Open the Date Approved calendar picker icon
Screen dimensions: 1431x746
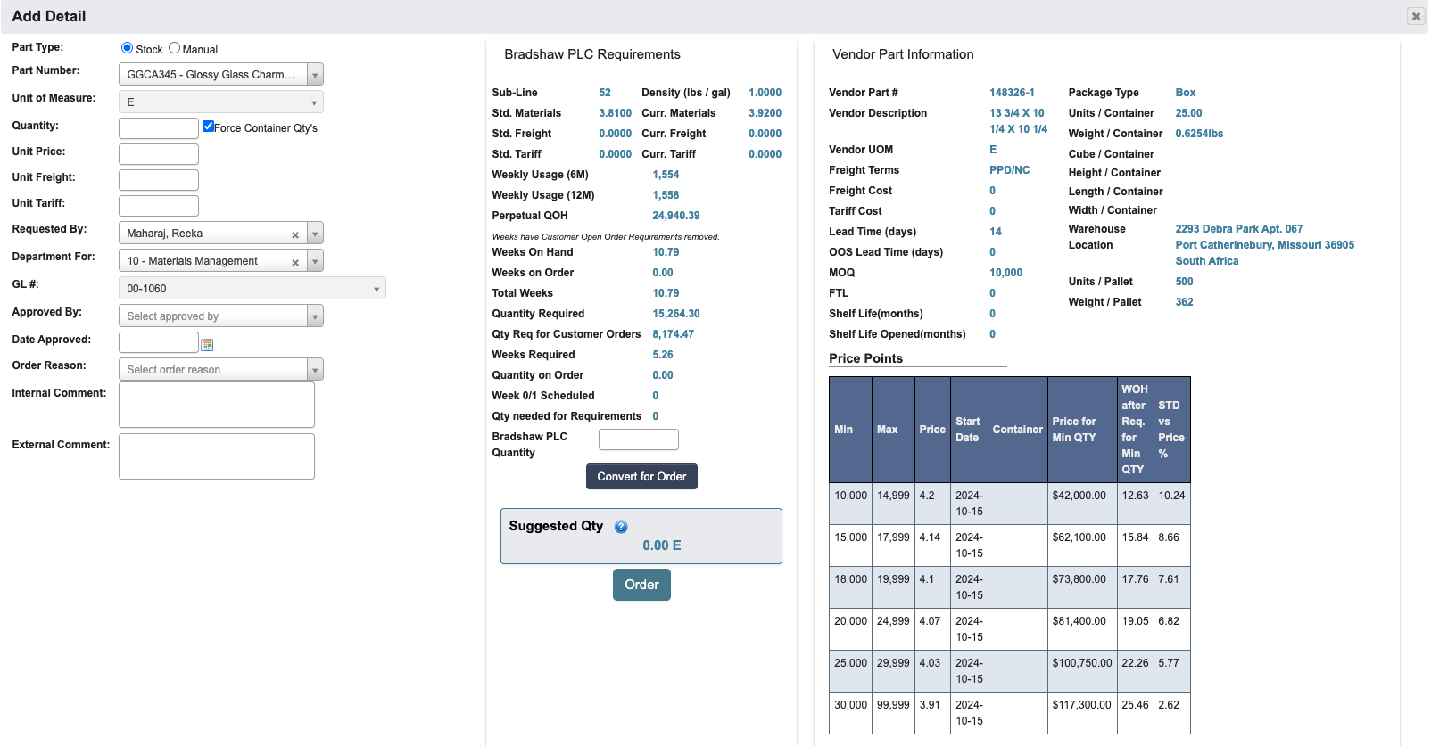[207, 345]
